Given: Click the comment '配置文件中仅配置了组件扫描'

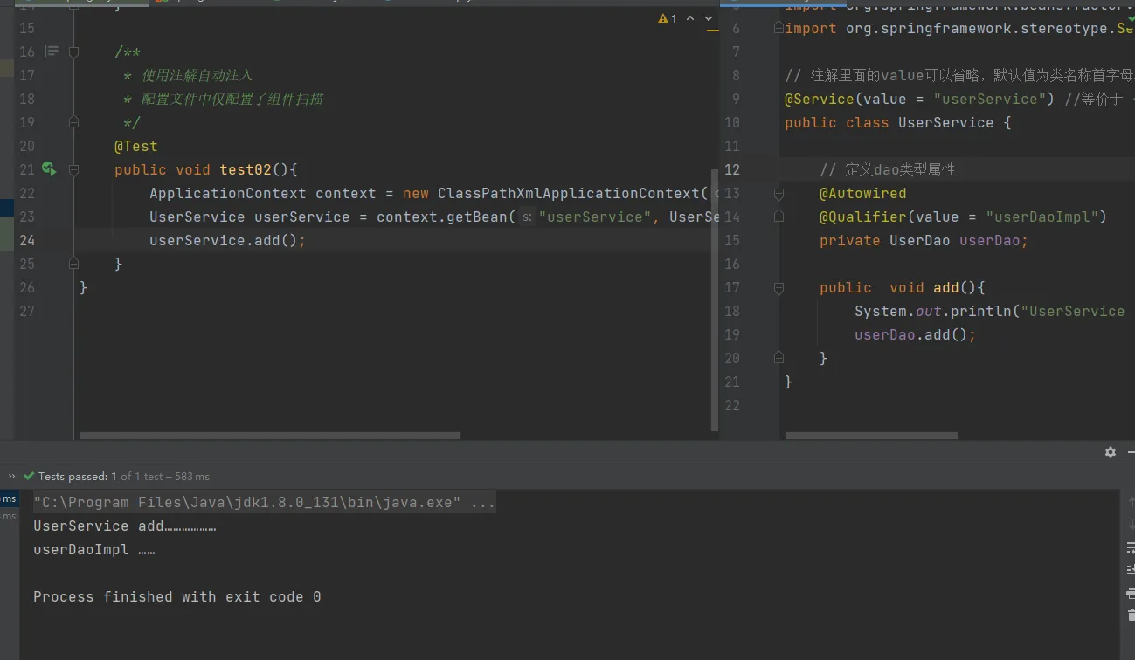Looking at the screenshot, I should (x=232, y=99).
